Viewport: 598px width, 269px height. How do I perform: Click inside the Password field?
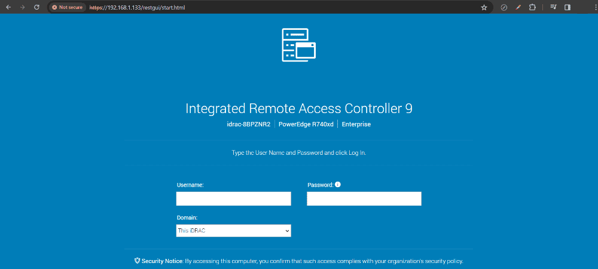[364, 198]
